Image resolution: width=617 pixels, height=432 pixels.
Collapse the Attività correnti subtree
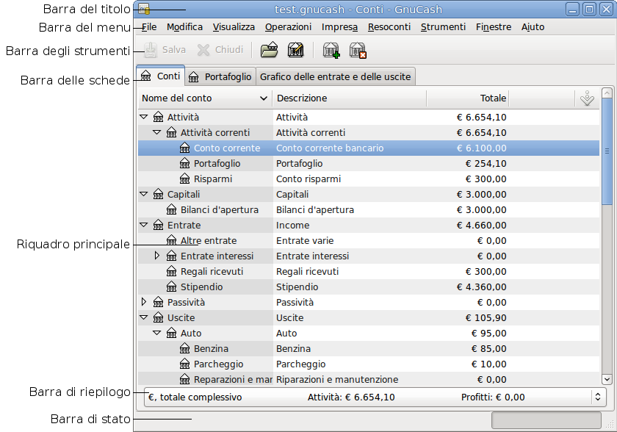tap(157, 132)
